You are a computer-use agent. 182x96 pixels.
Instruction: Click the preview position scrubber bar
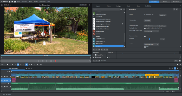[46, 56]
